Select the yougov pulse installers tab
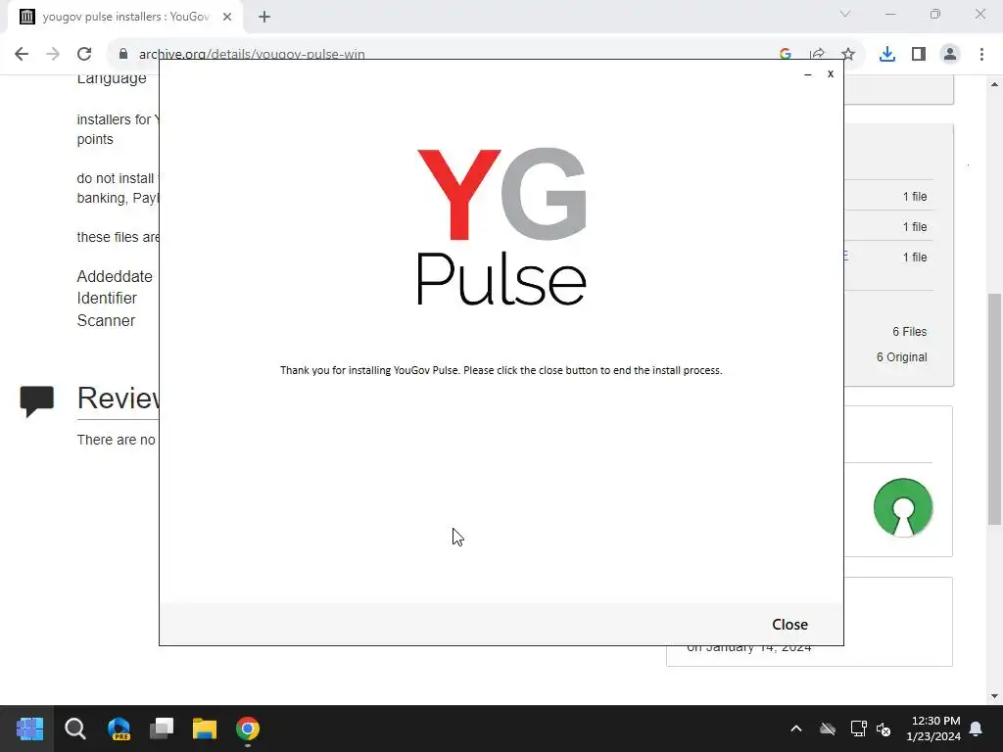 pos(125,17)
